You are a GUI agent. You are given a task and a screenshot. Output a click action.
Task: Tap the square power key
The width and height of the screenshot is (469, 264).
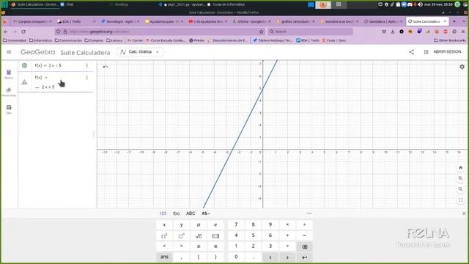[164, 236]
